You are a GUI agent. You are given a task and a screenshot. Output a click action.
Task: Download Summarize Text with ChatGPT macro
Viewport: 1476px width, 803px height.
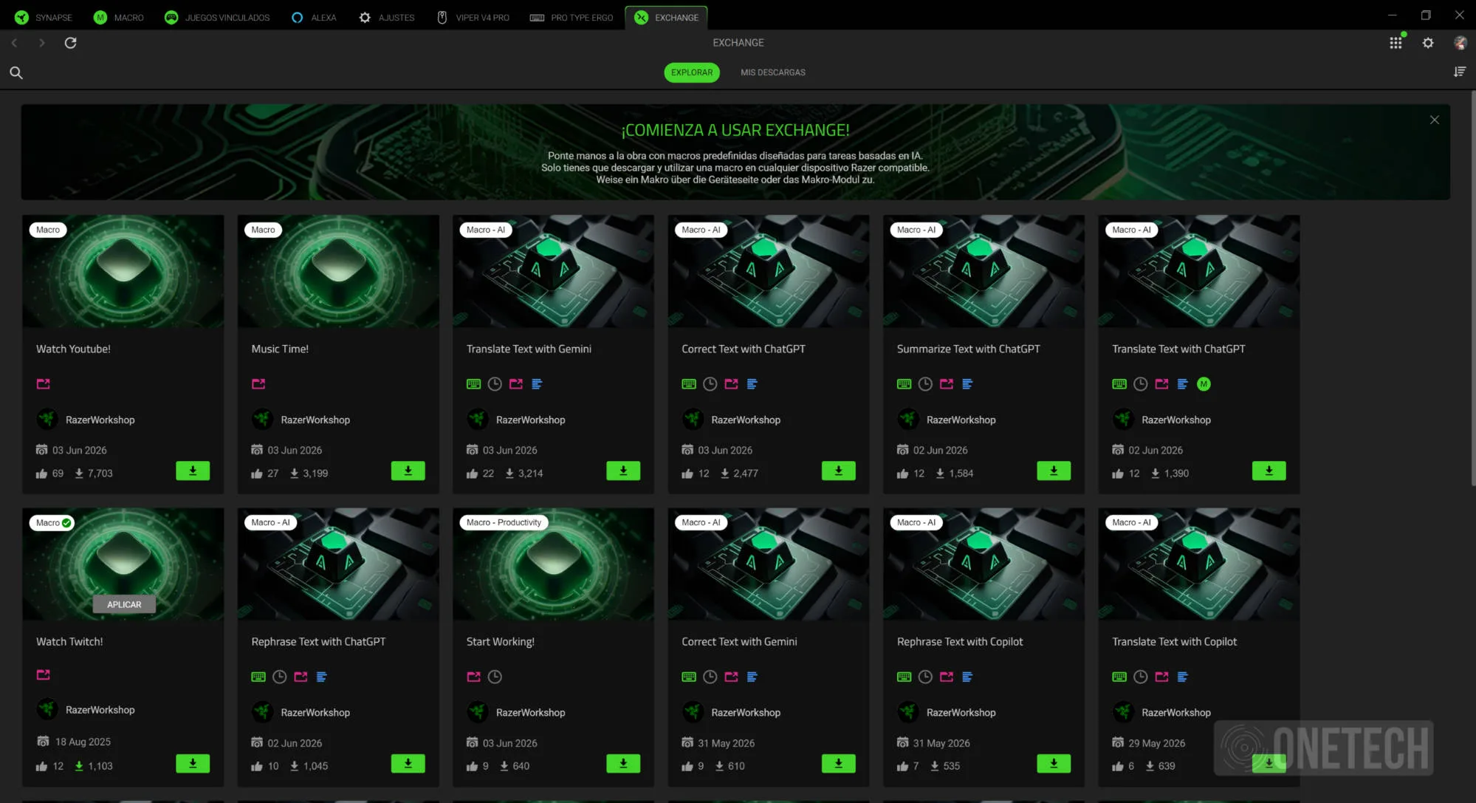click(1054, 471)
